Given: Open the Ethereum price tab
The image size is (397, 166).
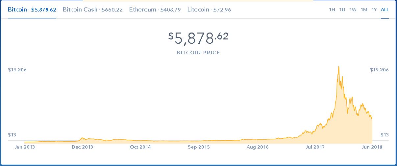Looking at the screenshot, I should [x=155, y=10].
